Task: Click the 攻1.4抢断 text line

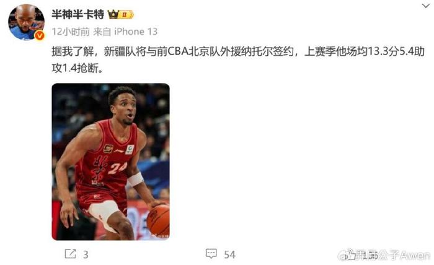Action: coord(77,68)
